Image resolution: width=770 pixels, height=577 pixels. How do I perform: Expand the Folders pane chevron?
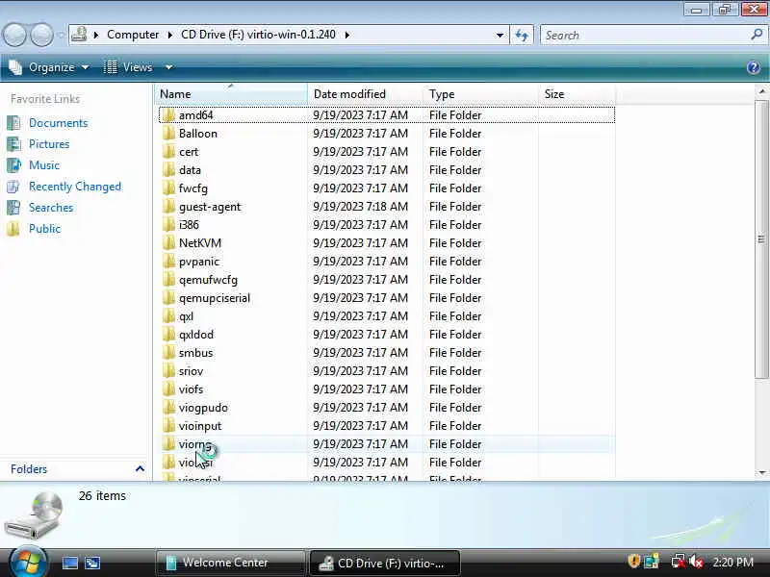(140, 469)
